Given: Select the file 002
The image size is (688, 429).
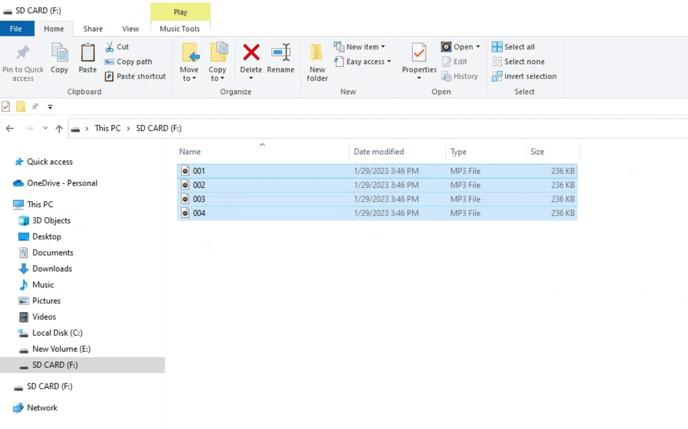Looking at the screenshot, I should point(377,185).
